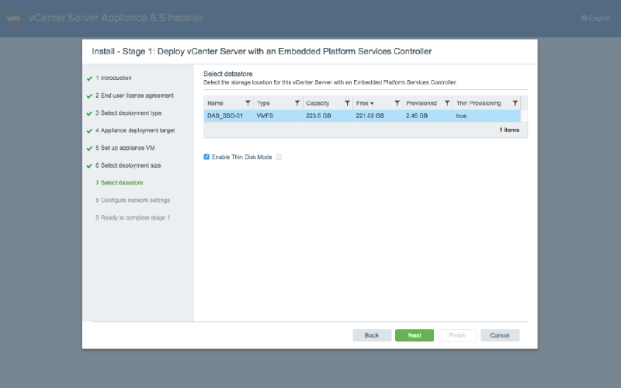621x388 pixels.
Task: Navigate to Set up appliance VM step
Action: click(x=129, y=147)
